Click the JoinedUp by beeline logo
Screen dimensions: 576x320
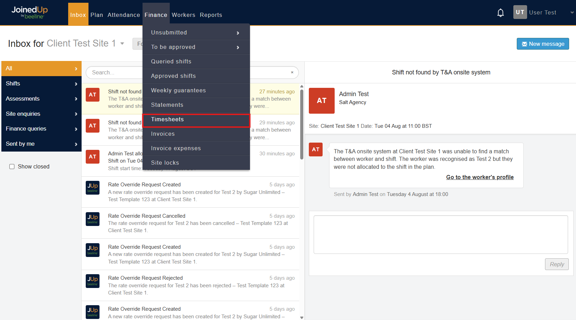[30, 12]
